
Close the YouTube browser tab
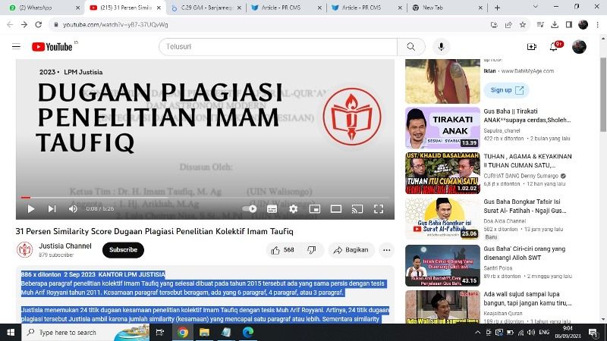click(x=159, y=8)
